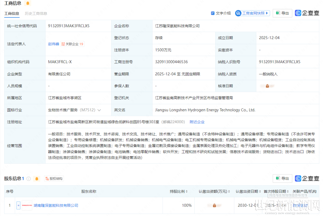Expand the shareholder row plus button
Image resolution: width=323 pixels, height=216 pixels.
18,206
